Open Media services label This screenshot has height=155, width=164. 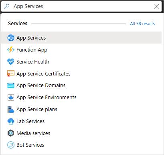click(x=33, y=133)
